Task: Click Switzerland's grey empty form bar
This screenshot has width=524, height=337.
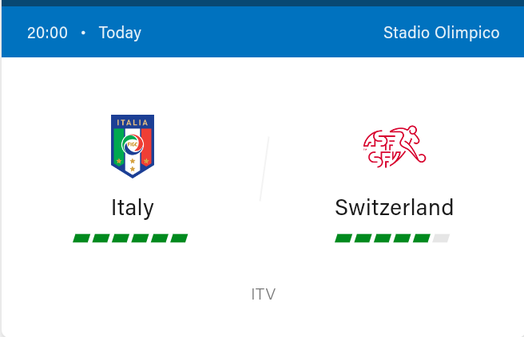Action: [x=441, y=238]
